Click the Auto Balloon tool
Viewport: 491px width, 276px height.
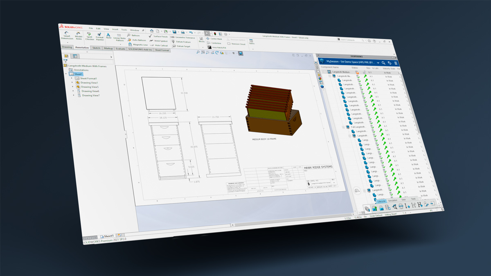pos(137,40)
